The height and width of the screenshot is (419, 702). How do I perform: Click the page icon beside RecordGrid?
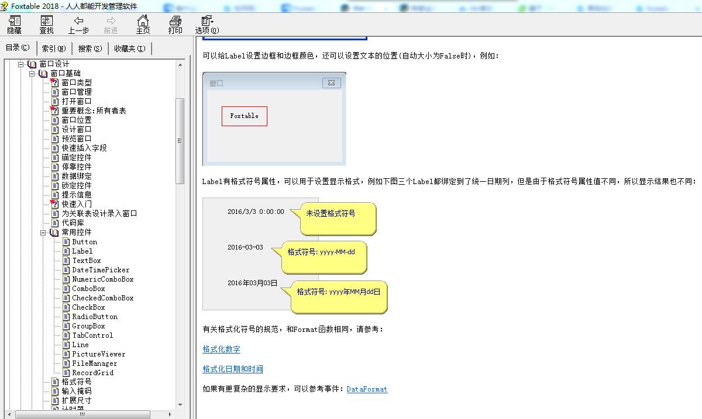click(x=66, y=372)
